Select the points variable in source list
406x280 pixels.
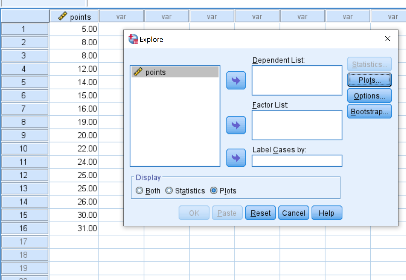(175, 72)
